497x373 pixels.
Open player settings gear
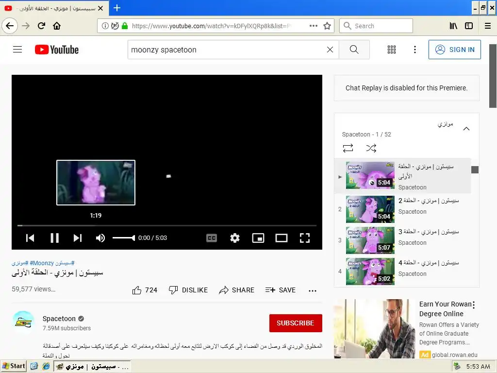[x=235, y=238]
